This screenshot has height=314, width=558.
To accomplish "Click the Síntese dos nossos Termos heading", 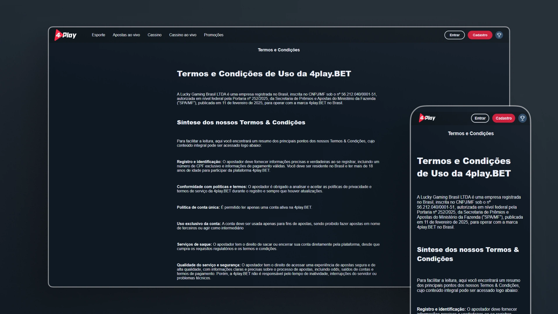I will (241, 122).
